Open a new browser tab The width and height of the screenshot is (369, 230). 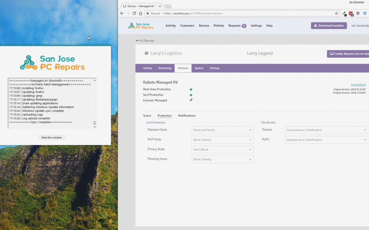(x=168, y=6)
